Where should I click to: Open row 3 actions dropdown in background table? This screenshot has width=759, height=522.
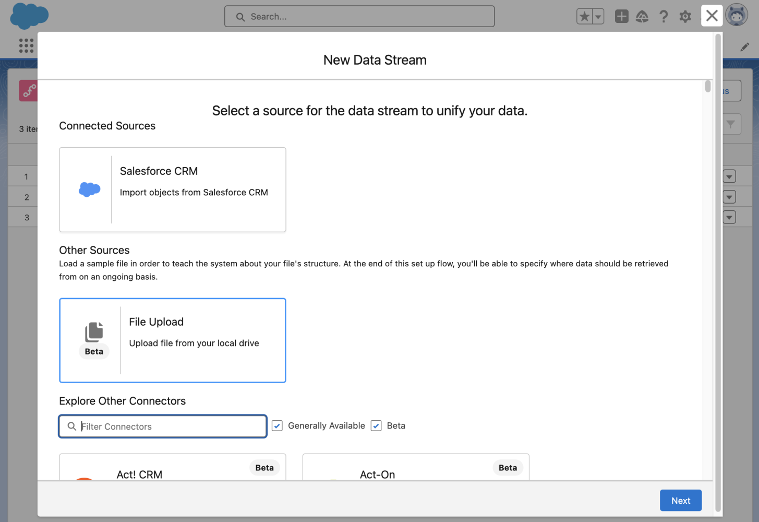[x=729, y=217]
